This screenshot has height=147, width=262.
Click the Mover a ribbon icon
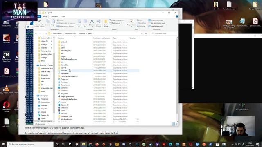pyautogui.click(x=79, y=22)
